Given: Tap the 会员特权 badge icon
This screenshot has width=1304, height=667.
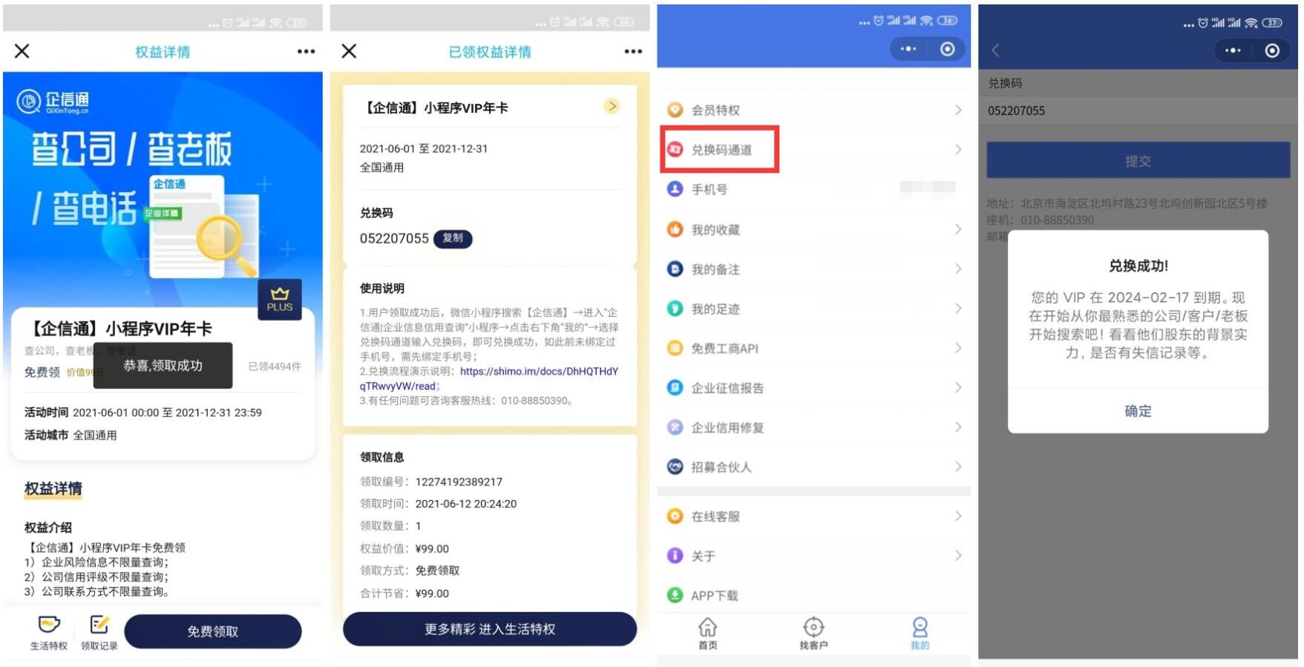Looking at the screenshot, I should (x=675, y=110).
